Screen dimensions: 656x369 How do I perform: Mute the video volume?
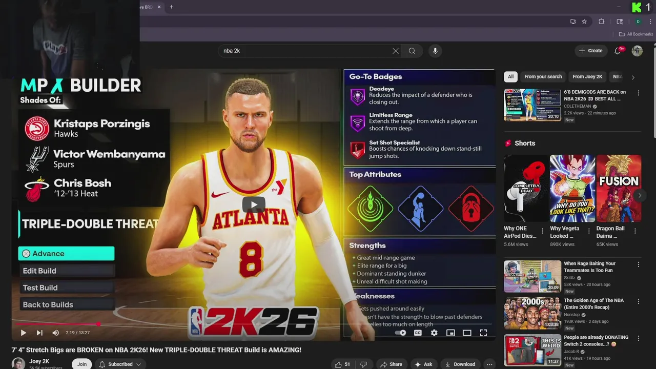(x=55, y=333)
